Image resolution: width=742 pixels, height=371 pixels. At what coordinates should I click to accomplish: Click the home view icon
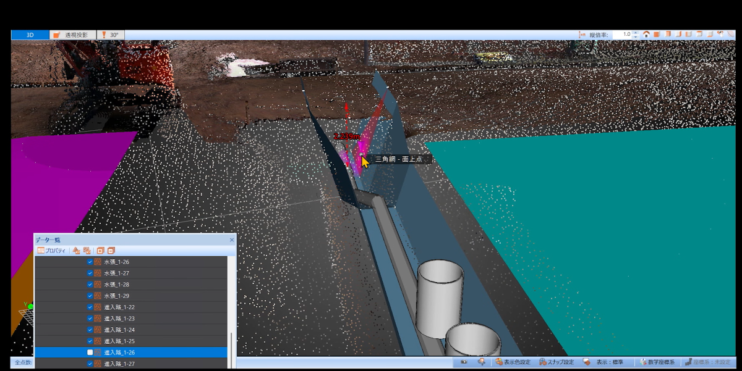click(646, 35)
